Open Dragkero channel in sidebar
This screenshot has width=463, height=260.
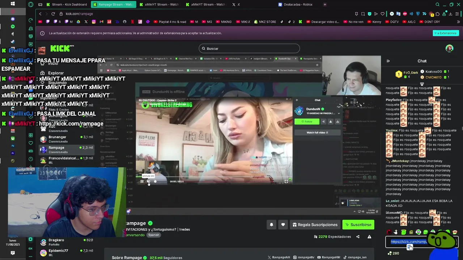point(67,242)
